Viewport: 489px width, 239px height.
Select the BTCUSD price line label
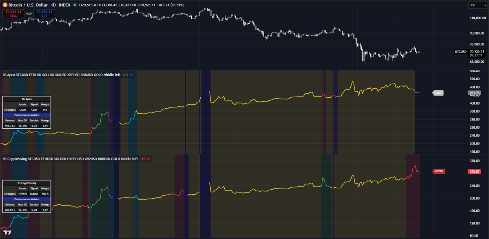(460, 52)
